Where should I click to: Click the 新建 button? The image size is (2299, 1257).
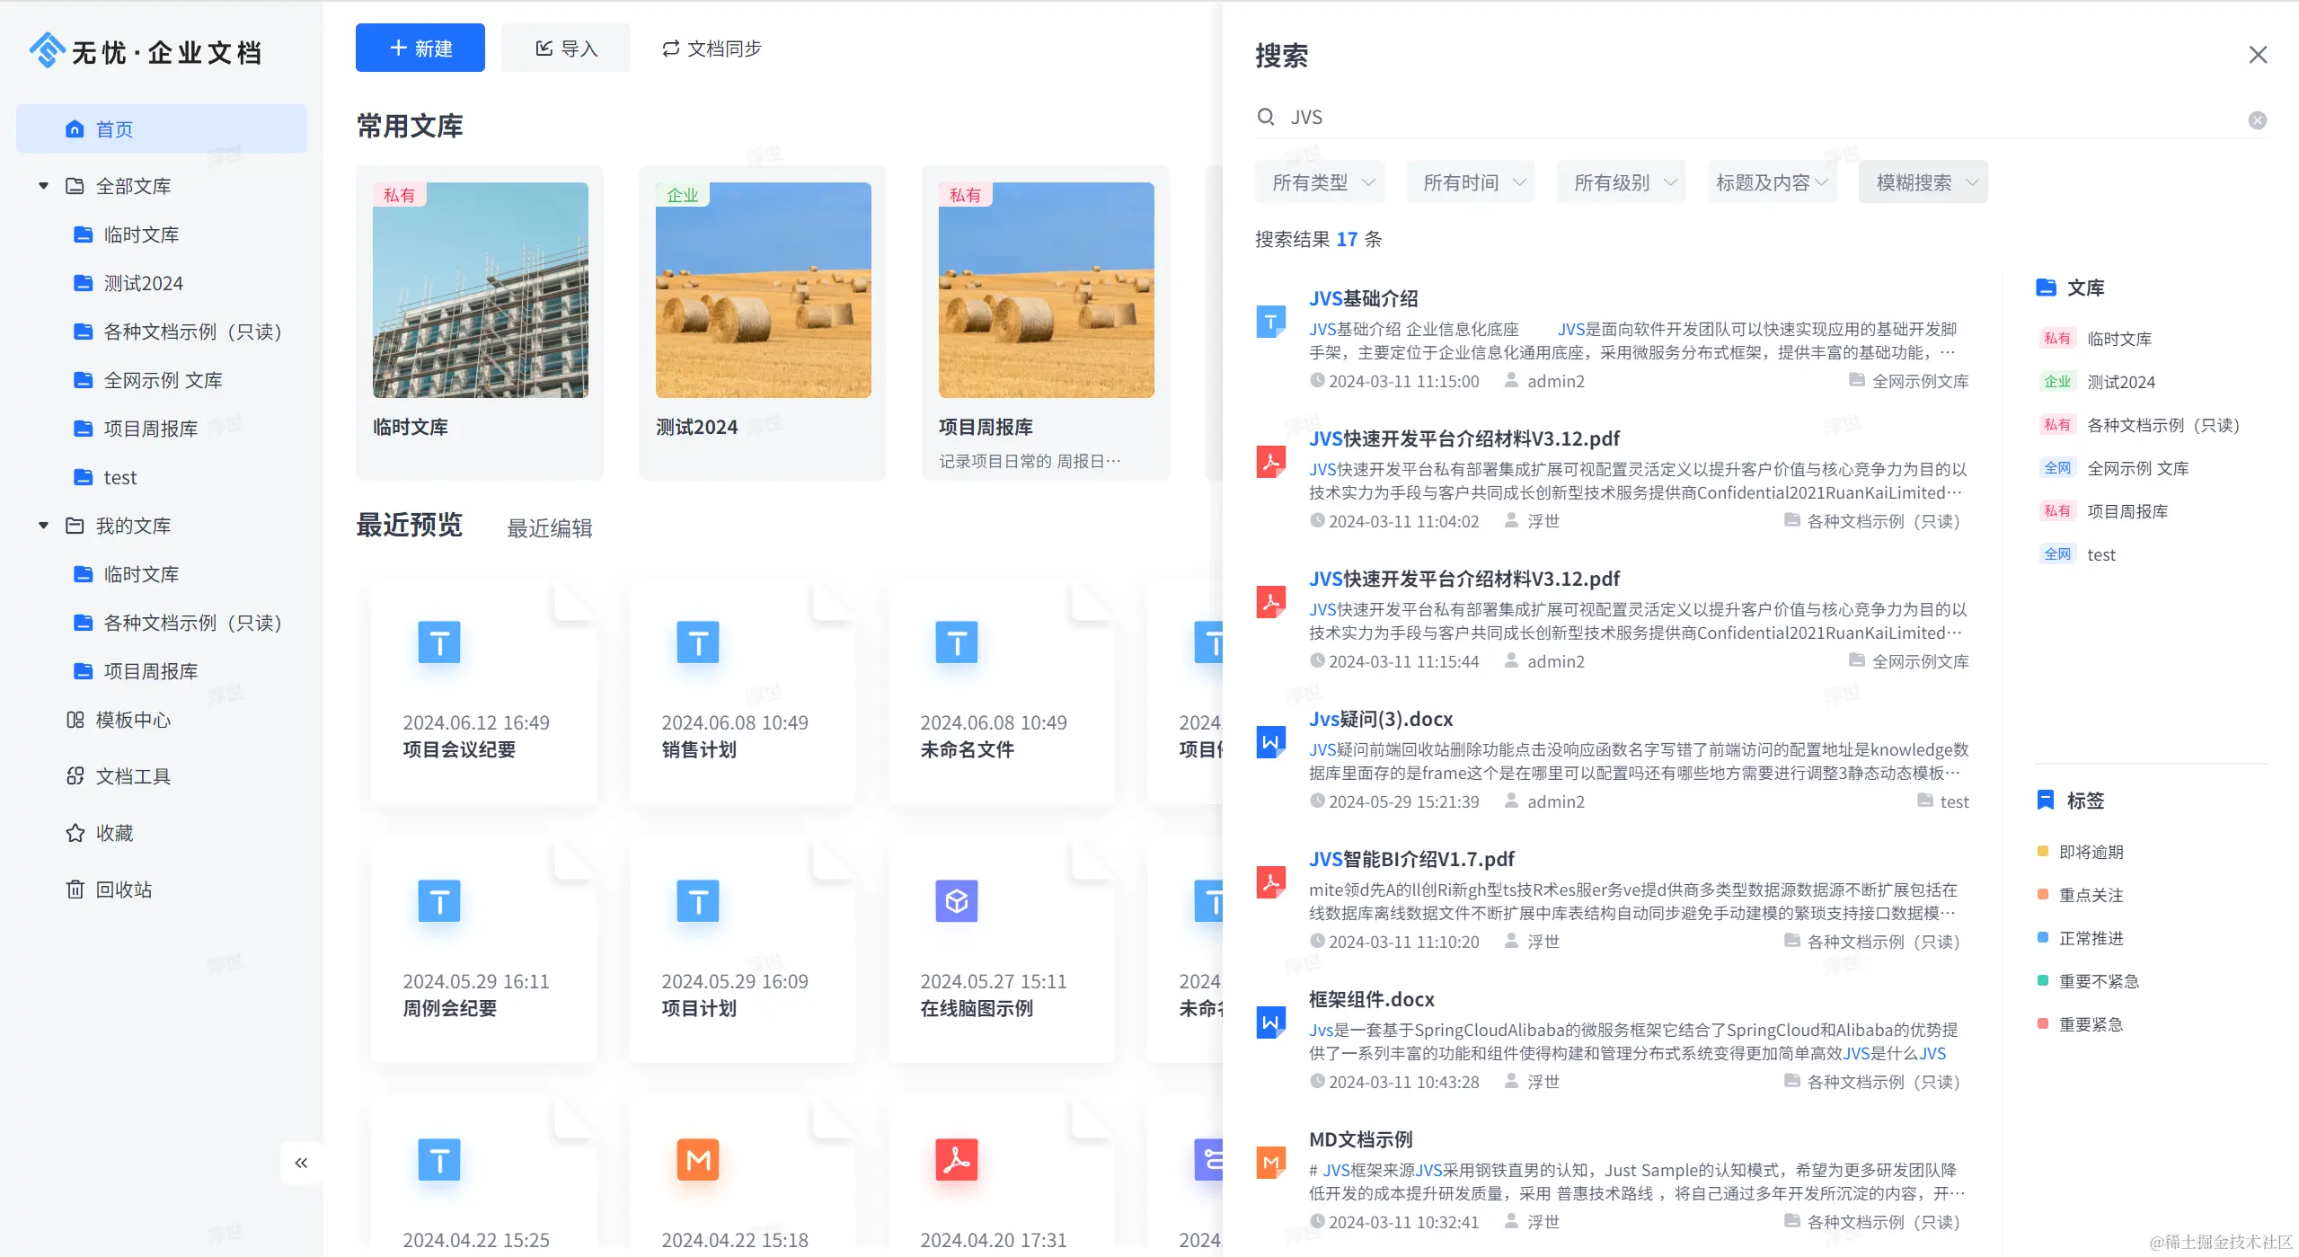click(x=420, y=49)
